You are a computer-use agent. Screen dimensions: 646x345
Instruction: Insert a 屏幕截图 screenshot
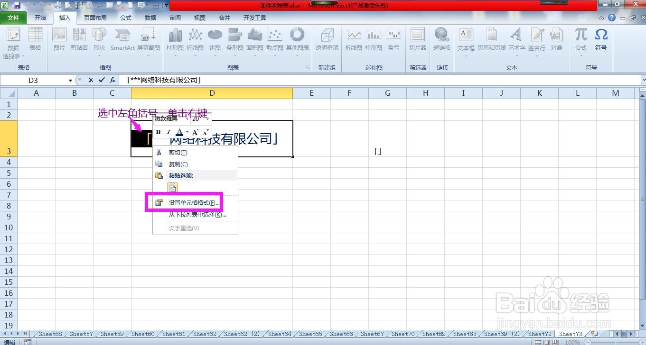(148, 40)
